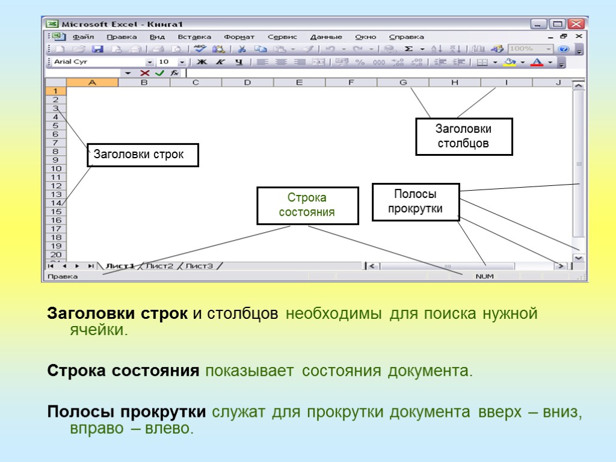616x462 pixels.
Task: Confirm entry with the green checkmark
Action: (159, 73)
